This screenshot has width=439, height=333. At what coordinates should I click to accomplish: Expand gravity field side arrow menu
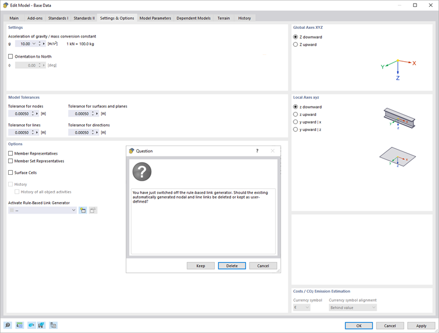point(44,44)
